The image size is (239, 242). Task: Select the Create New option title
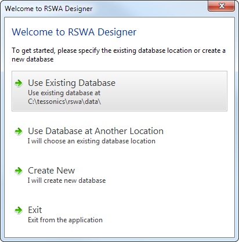[51, 171]
